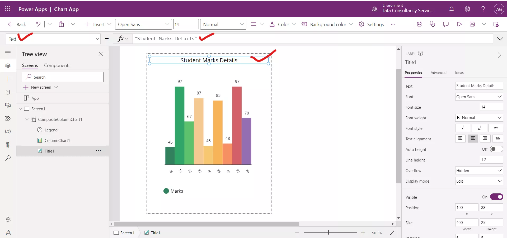Click the New screen button
507x238 pixels.
click(40, 87)
